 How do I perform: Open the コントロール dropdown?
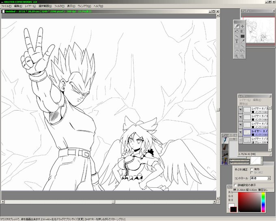269,178
